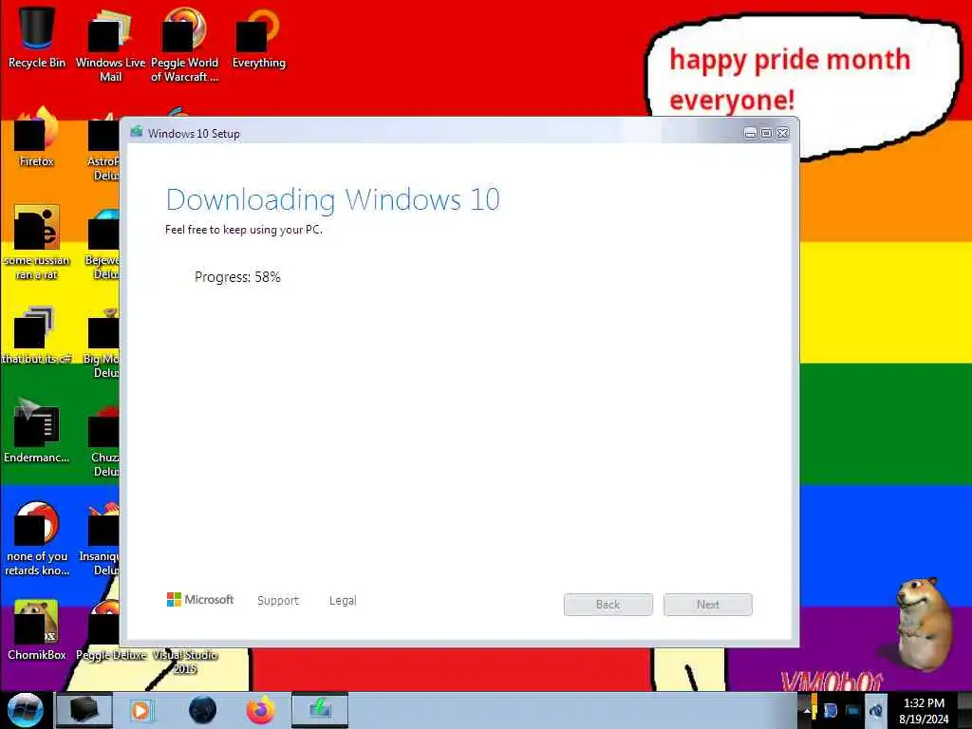The height and width of the screenshot is (729, 972).
Task: Click the network monitor tray icon
Action: (853, 711)
